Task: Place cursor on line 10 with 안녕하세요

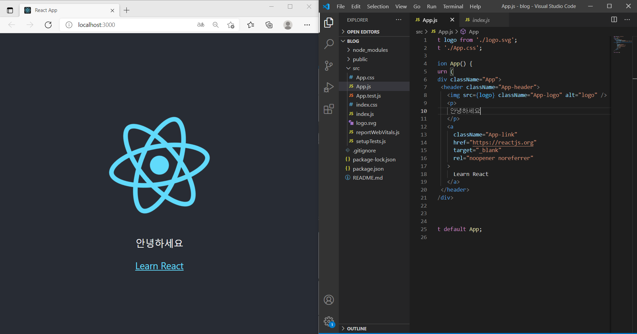Action: click(465, 111)
